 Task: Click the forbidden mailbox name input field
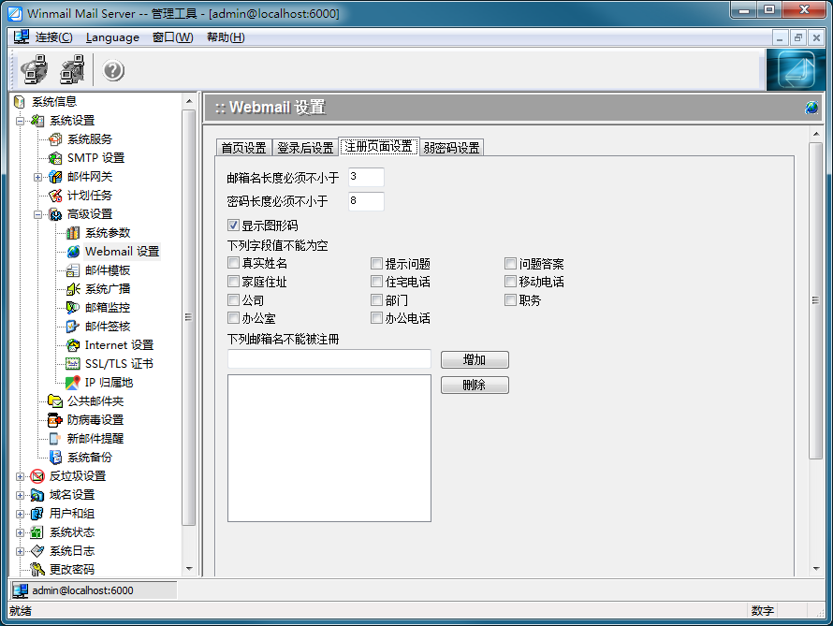(x=329, y=359)
